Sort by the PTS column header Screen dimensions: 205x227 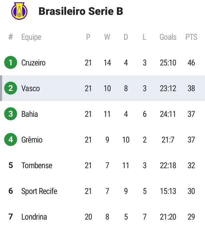click(191, 37)
